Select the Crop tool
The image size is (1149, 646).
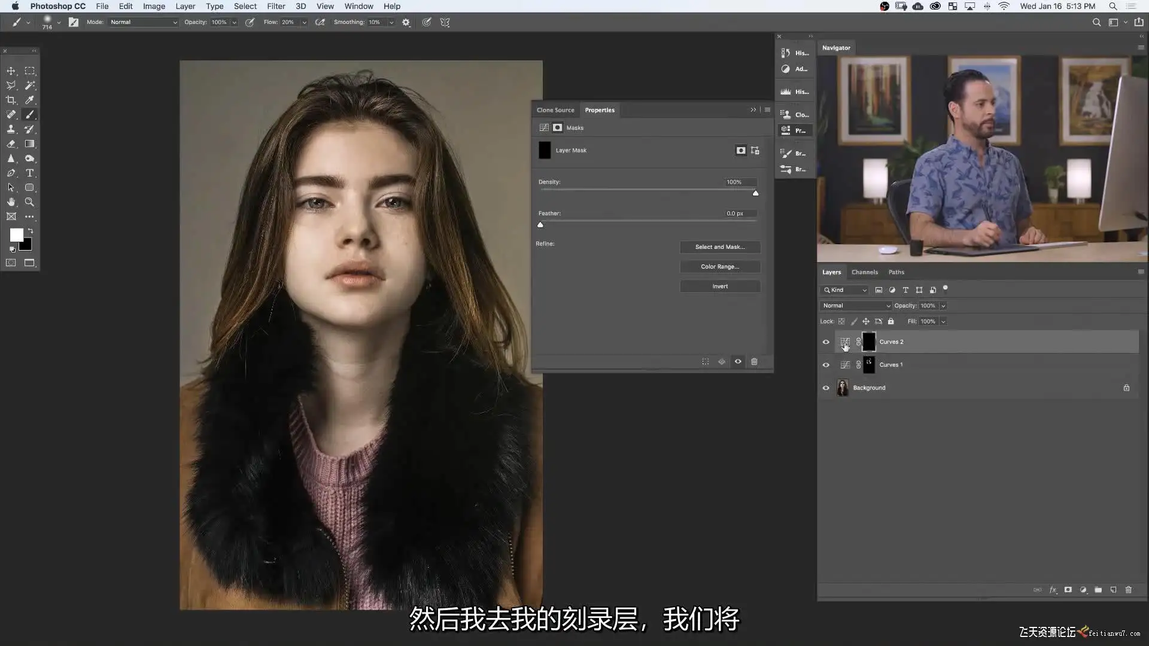(x=11, y=100)
